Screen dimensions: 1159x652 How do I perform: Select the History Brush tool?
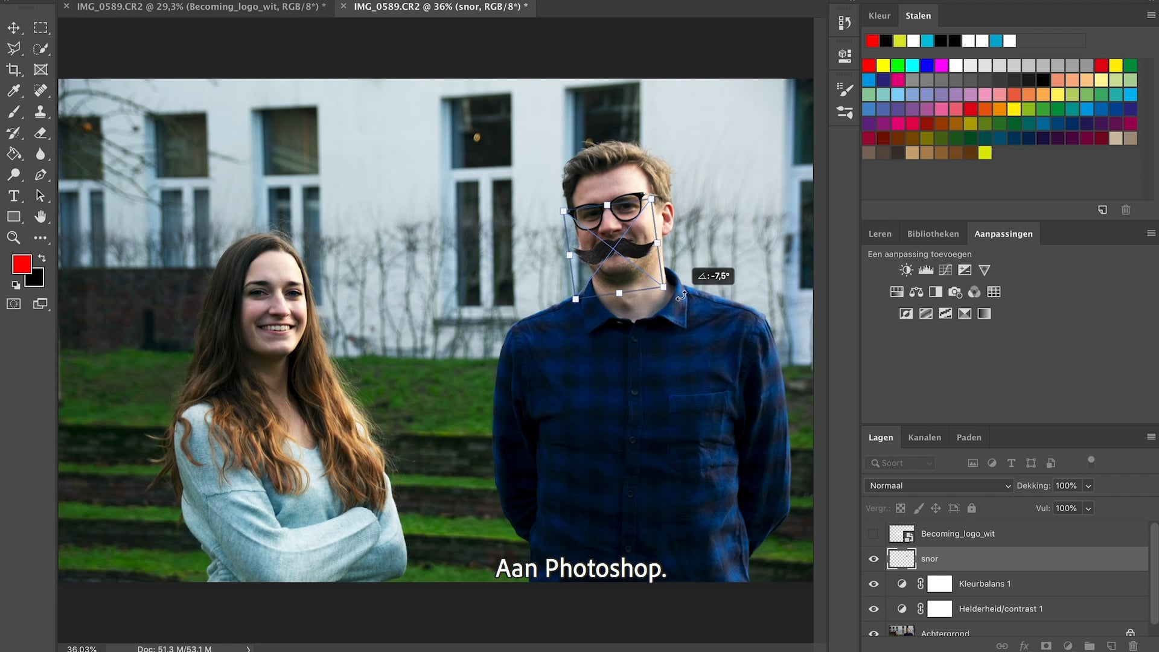[13, 133]
